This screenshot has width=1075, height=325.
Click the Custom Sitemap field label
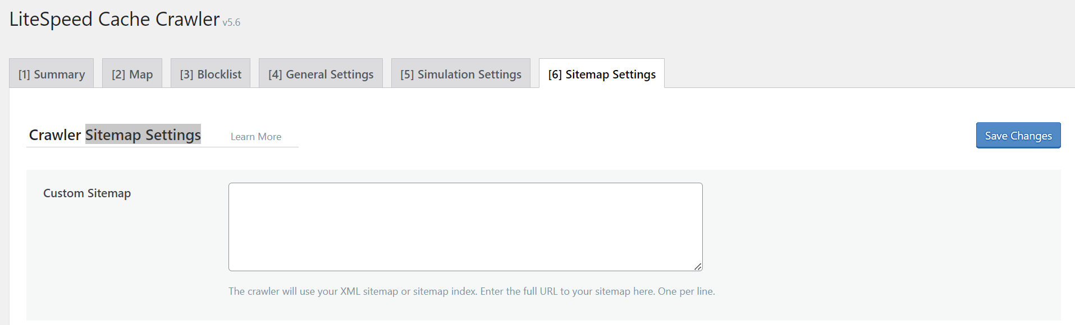click(87, 193)
